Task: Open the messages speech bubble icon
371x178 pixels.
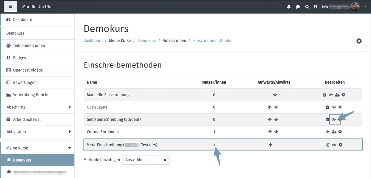Action: click(298, 7)
